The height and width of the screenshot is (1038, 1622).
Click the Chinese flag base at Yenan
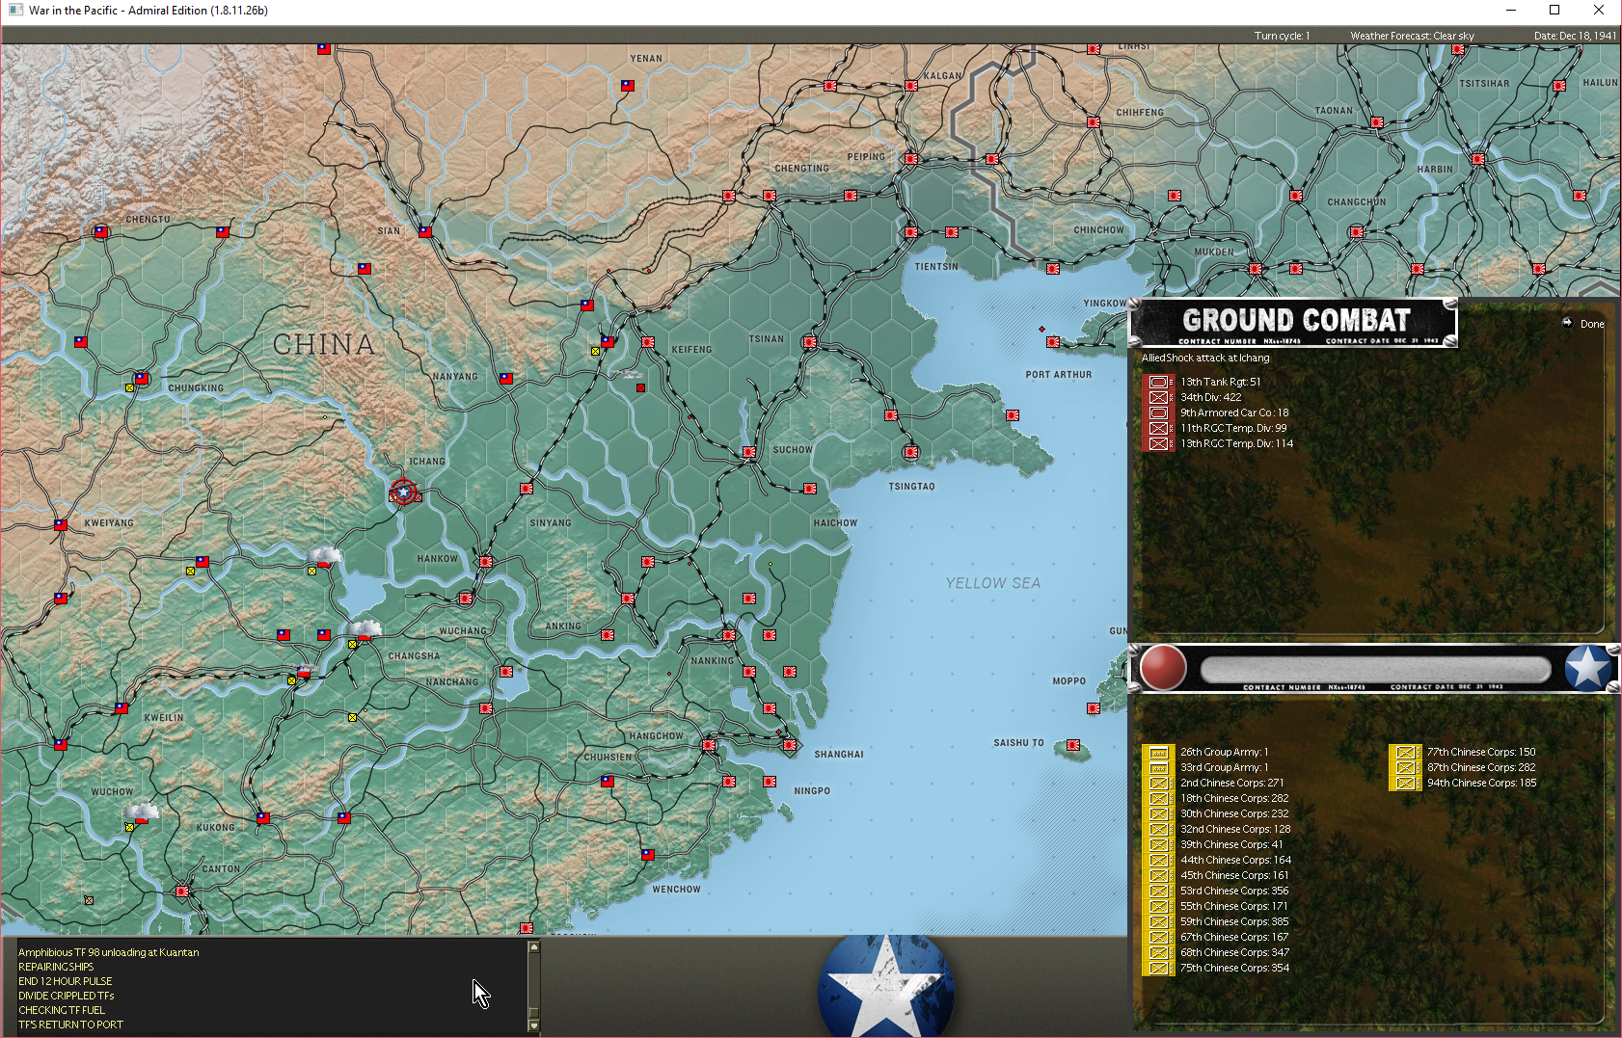628,85
